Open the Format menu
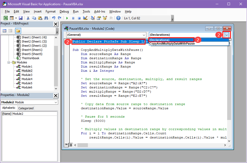247x163 pixels. point(51,11)
